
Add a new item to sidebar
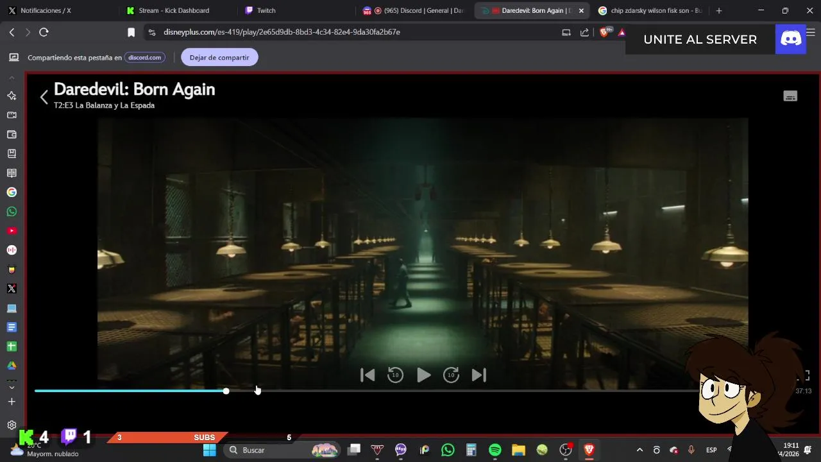12,402
